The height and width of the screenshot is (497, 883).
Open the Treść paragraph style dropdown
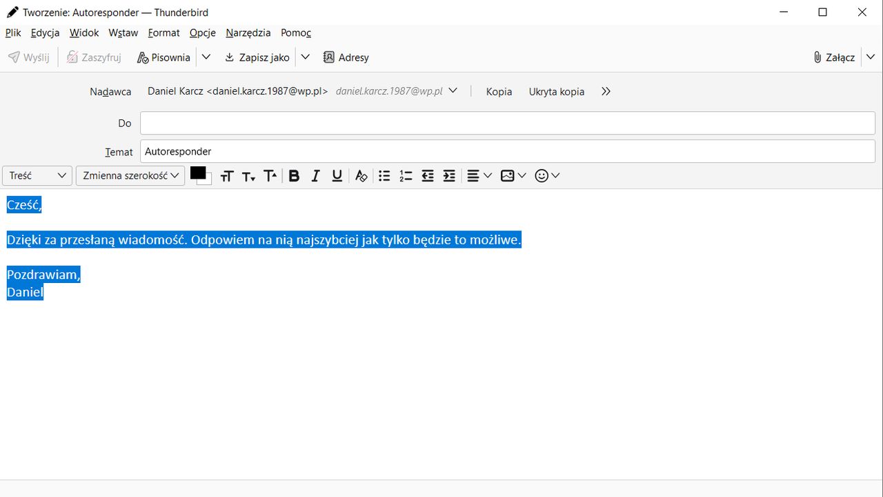point(37,175)
